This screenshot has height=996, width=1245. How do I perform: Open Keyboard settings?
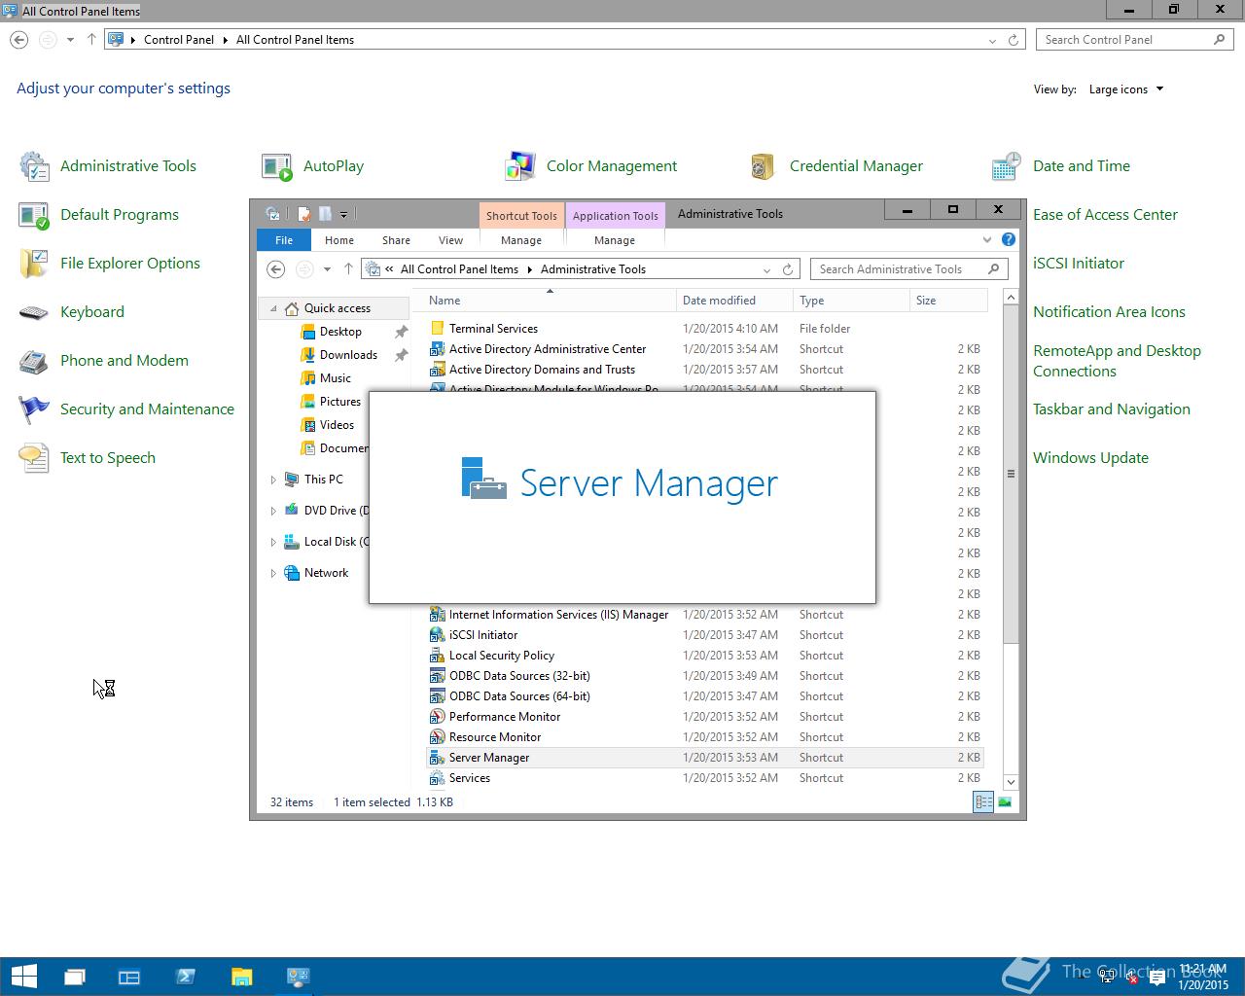[x=72, y=312]
